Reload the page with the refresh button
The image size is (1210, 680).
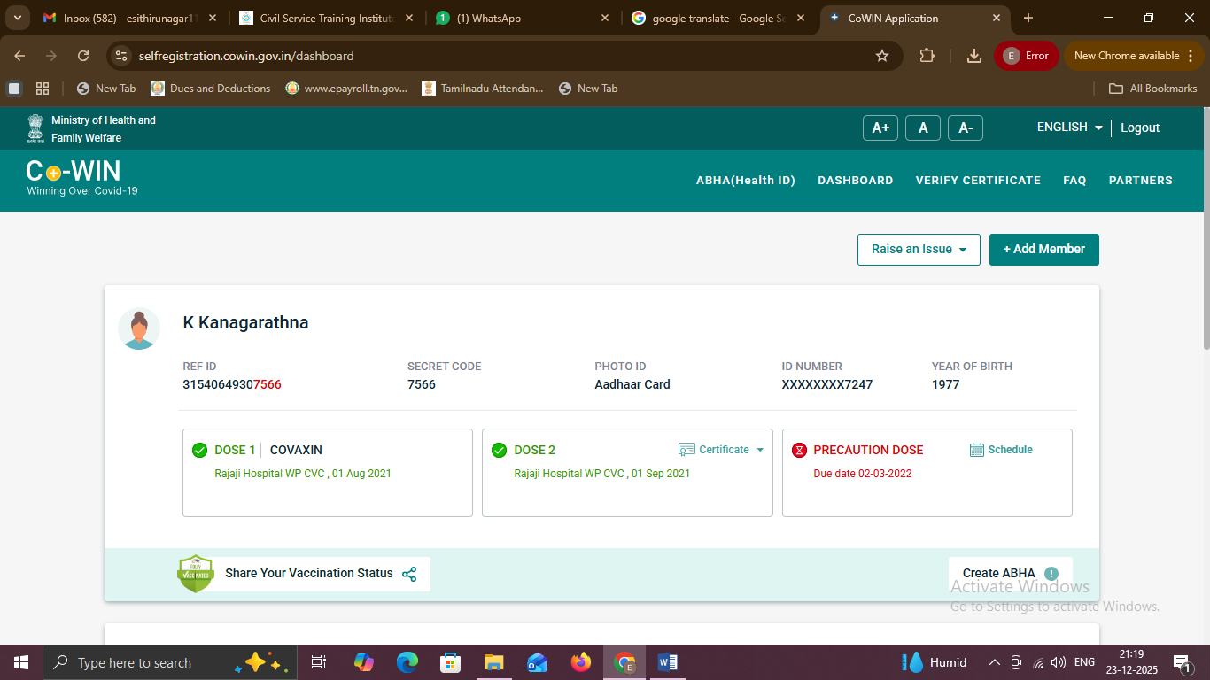[83, 56]
